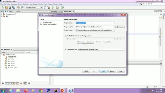Viewport: 165px width, 93px height.
Task: Toggle the Show Static Members navigator filter
Action: tap(10, 83)
